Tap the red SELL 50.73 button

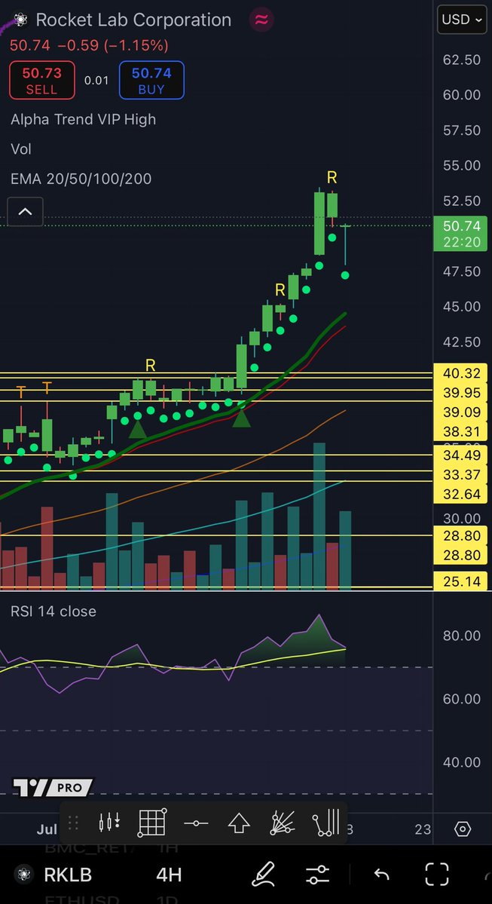click(x=42, y=80)
